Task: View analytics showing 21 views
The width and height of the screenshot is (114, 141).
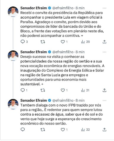Action: 85,90
